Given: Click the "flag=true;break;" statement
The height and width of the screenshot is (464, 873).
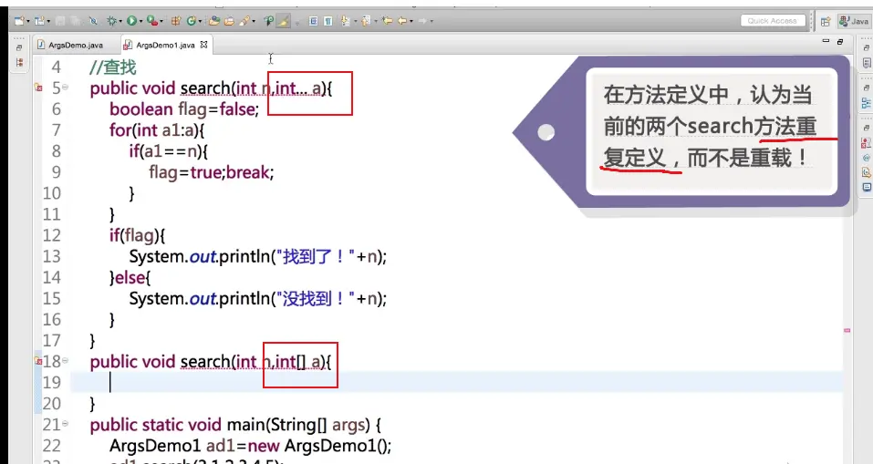Looking at the screenshot, I should 211,172.
